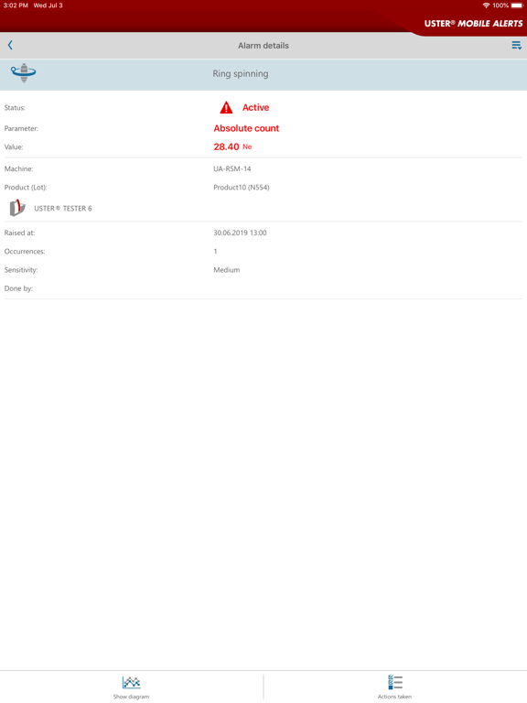Select the Sensitivity: field label
The image size is (527, 703).
[21, 270]
